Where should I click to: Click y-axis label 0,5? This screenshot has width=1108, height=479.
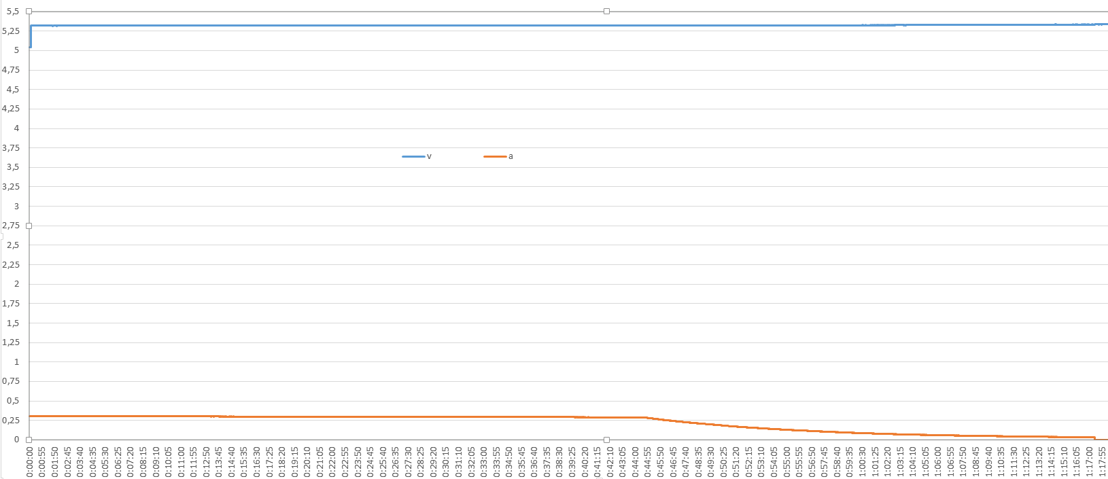(x=13, y=401)
